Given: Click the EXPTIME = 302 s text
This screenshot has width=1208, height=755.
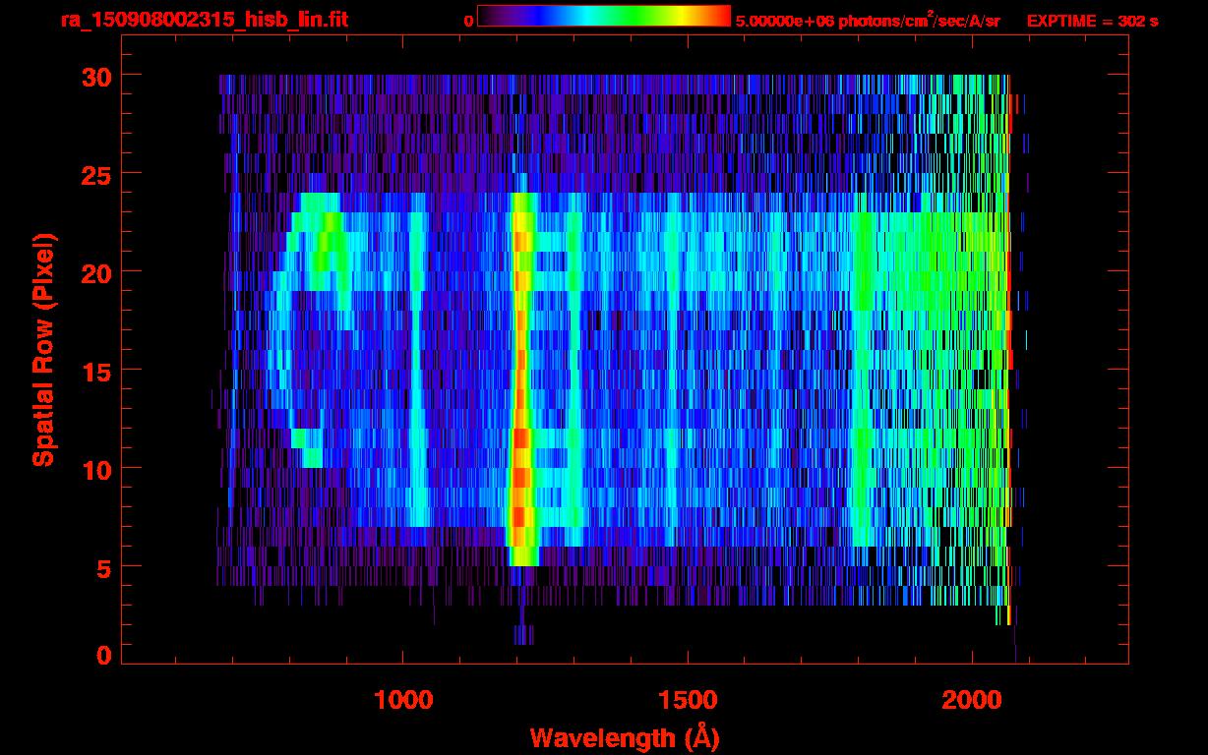Looking at the screenshot, I should click(1092, 21).
